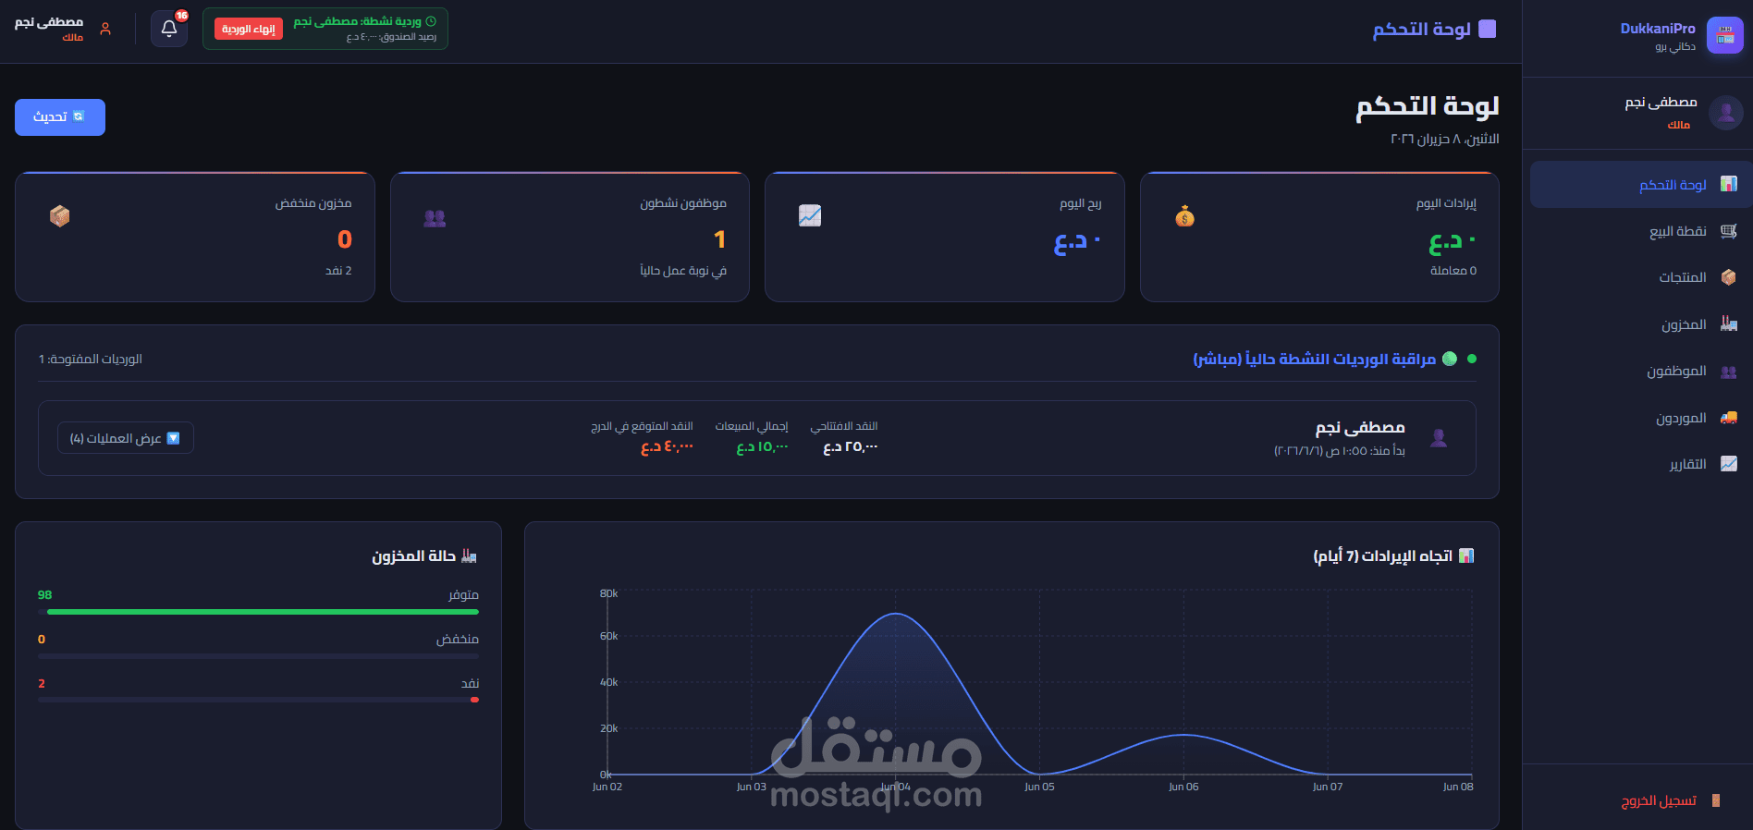Open المنتجات sidebar menu item
The image size is (1753, 830).
pyautogui.click(x=1641, y=277)
